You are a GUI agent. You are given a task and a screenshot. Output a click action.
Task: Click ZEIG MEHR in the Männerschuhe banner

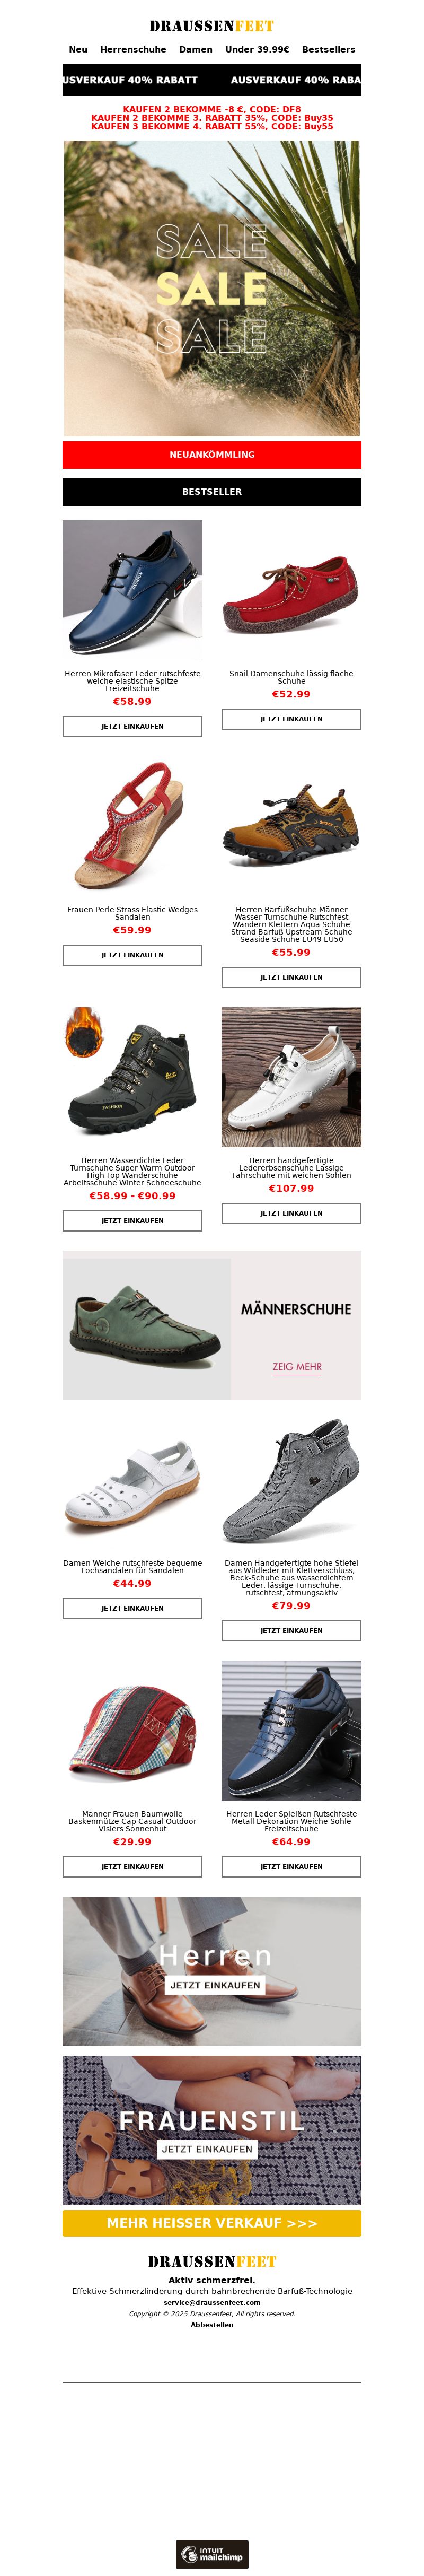click(297, 1367)
